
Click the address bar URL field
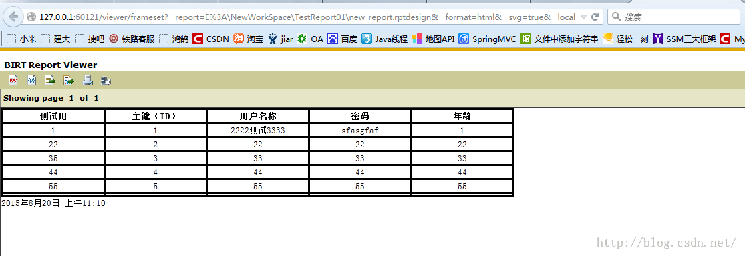point(307,17)
